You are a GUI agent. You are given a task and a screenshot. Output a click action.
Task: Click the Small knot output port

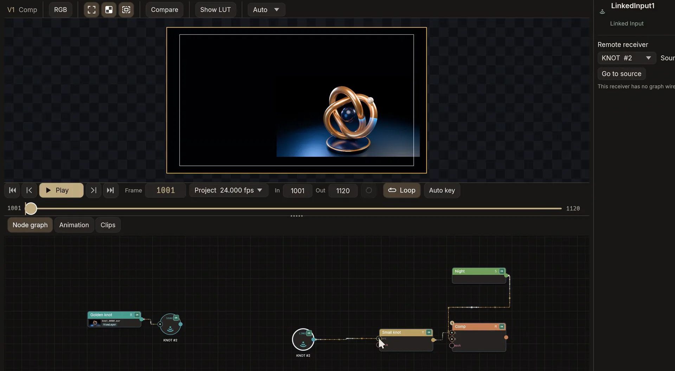click(433, 340)
